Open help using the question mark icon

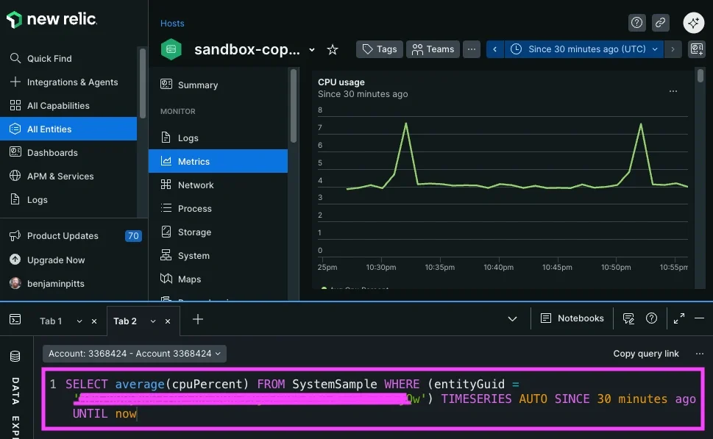coord(636,23)
